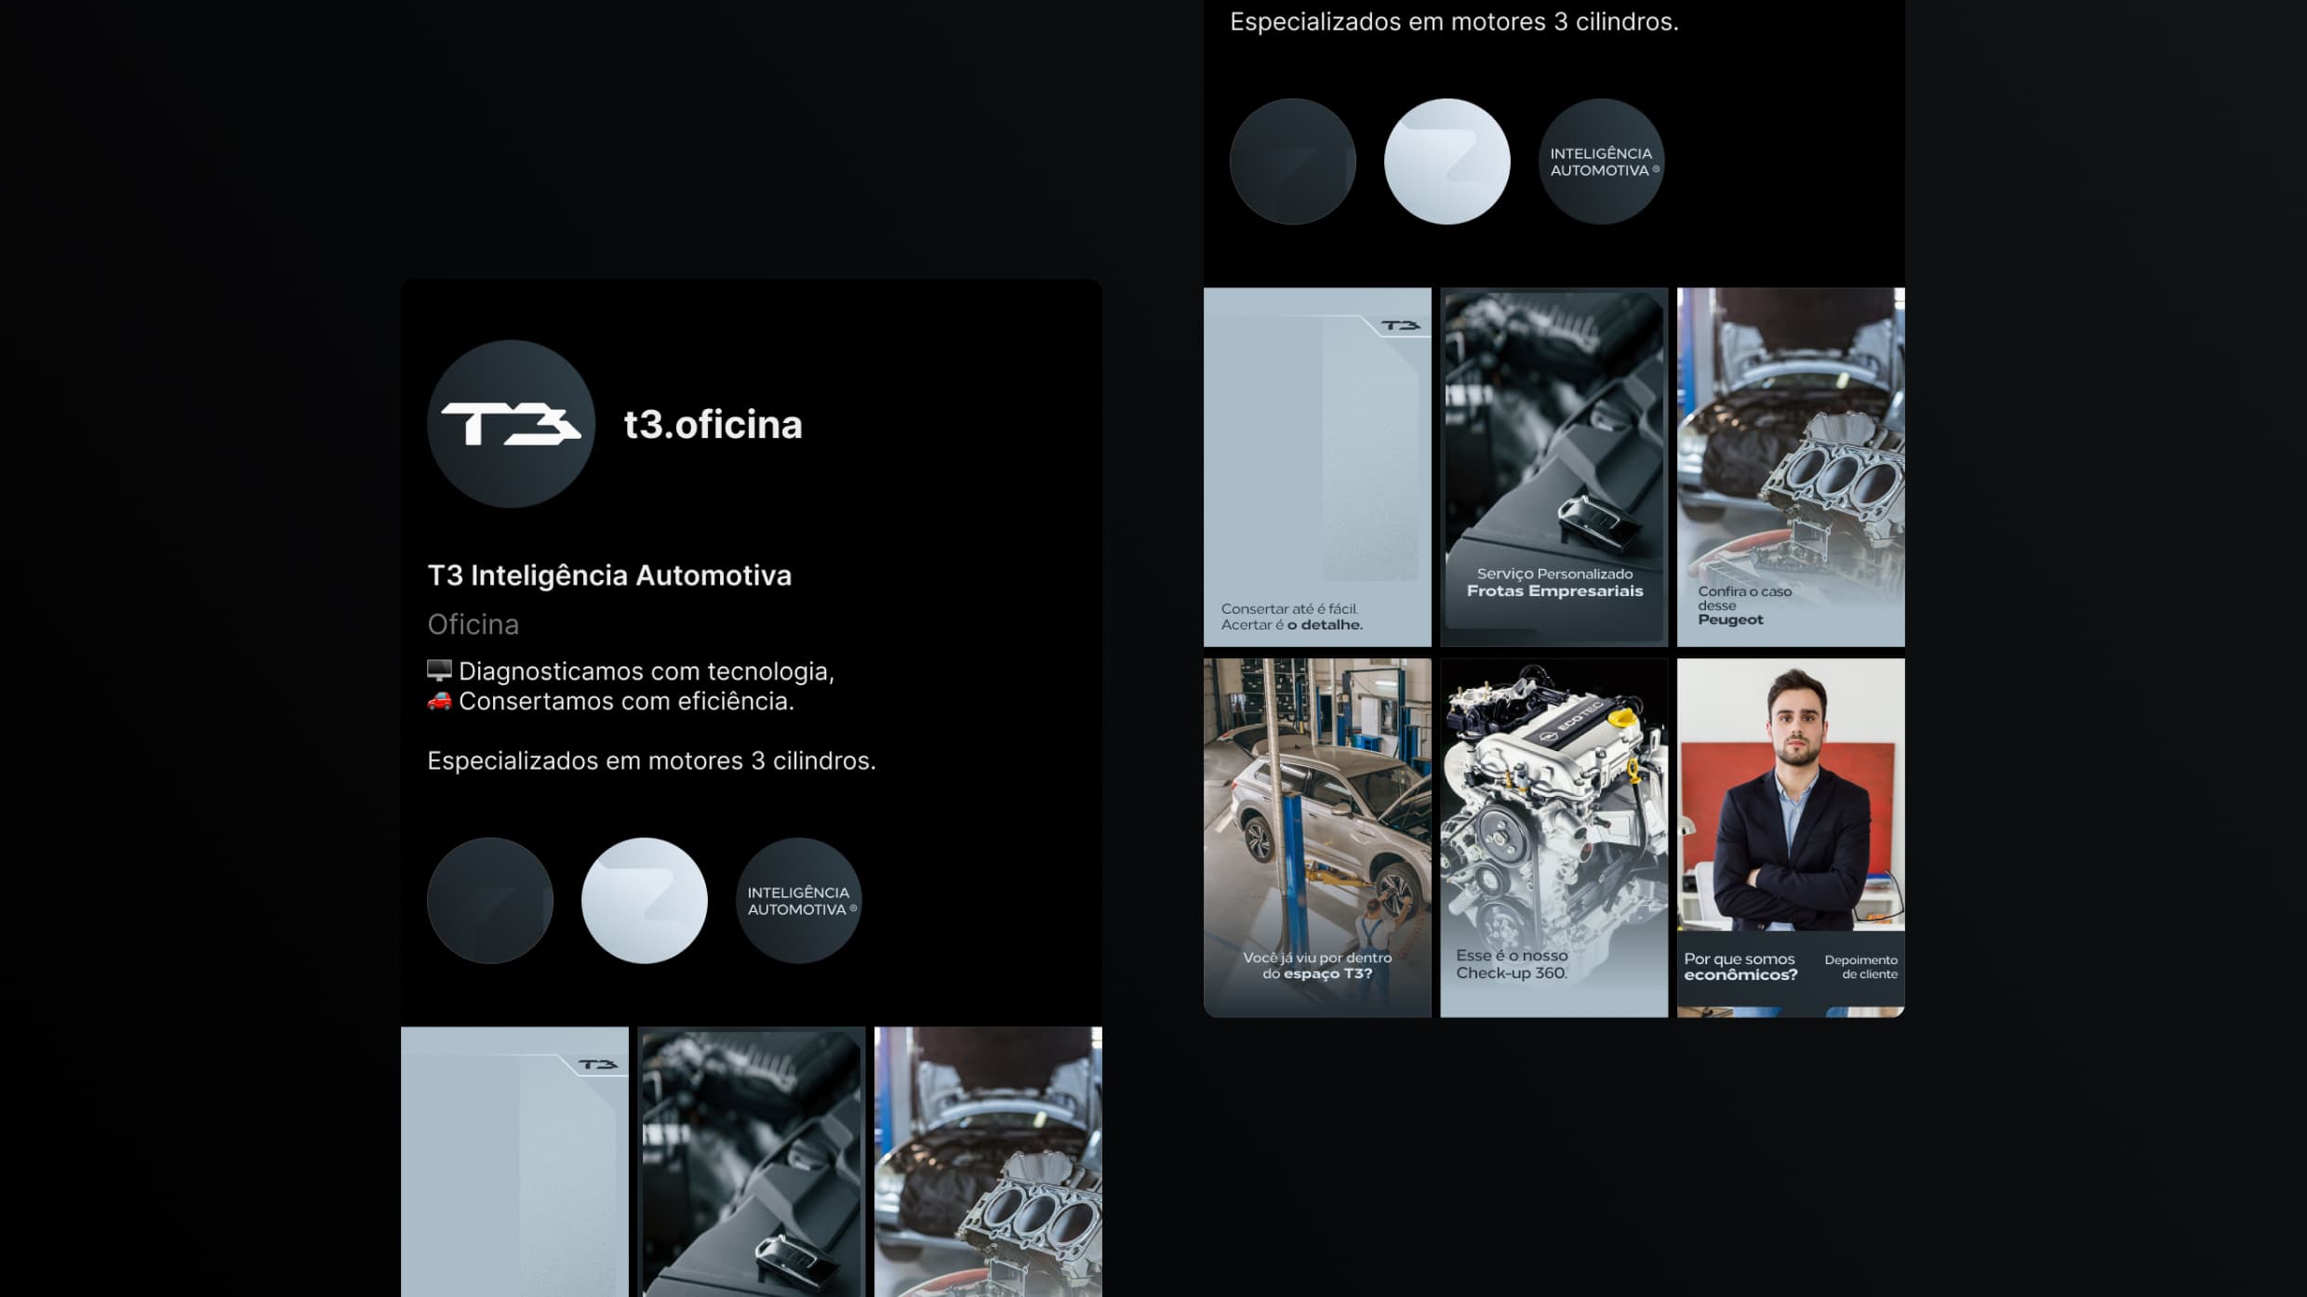Open the bottom car key post thumbnail
Viewport: 2307px width, 1297px height.
click(x=752, y=1162)
